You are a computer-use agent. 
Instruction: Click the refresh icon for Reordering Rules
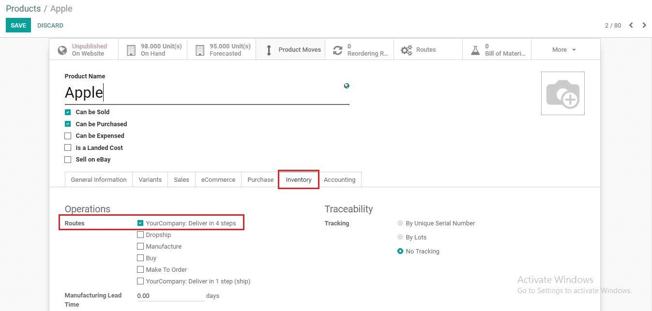click(x=337, y=50)
